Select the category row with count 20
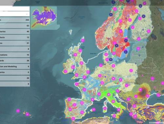This screenshot has width=164, height=124. (15, 78)
